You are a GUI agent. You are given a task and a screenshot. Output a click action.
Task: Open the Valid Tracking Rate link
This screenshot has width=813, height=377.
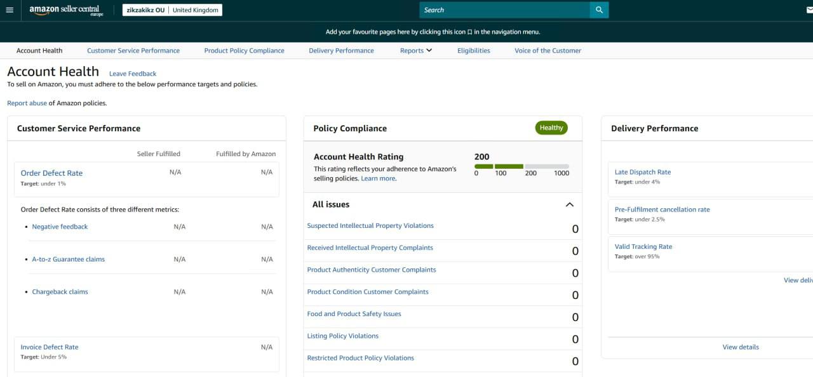[643, 247]
